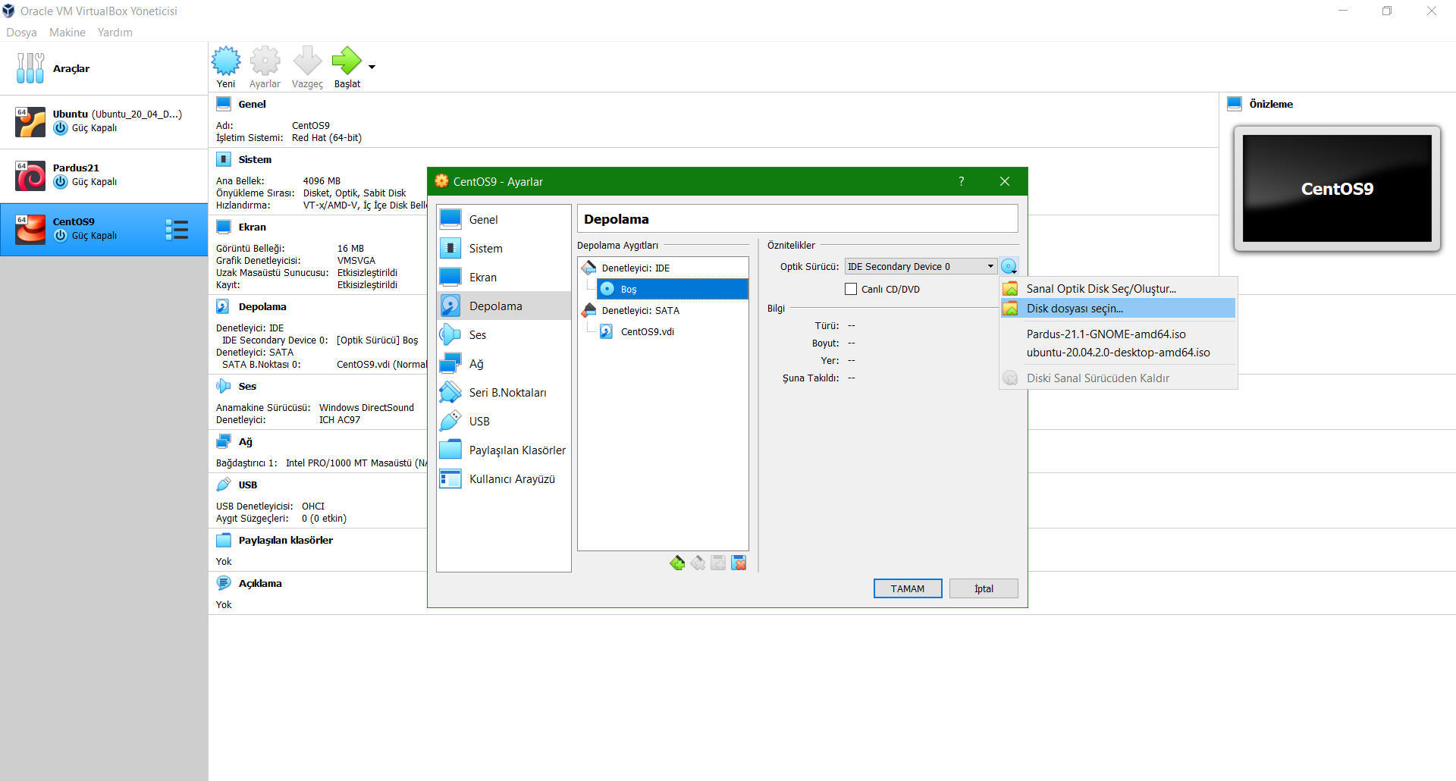The width and height of the screenshot is (1456, 781).
Task: Select the Pardus21 virtual machine
Action: 104,175
